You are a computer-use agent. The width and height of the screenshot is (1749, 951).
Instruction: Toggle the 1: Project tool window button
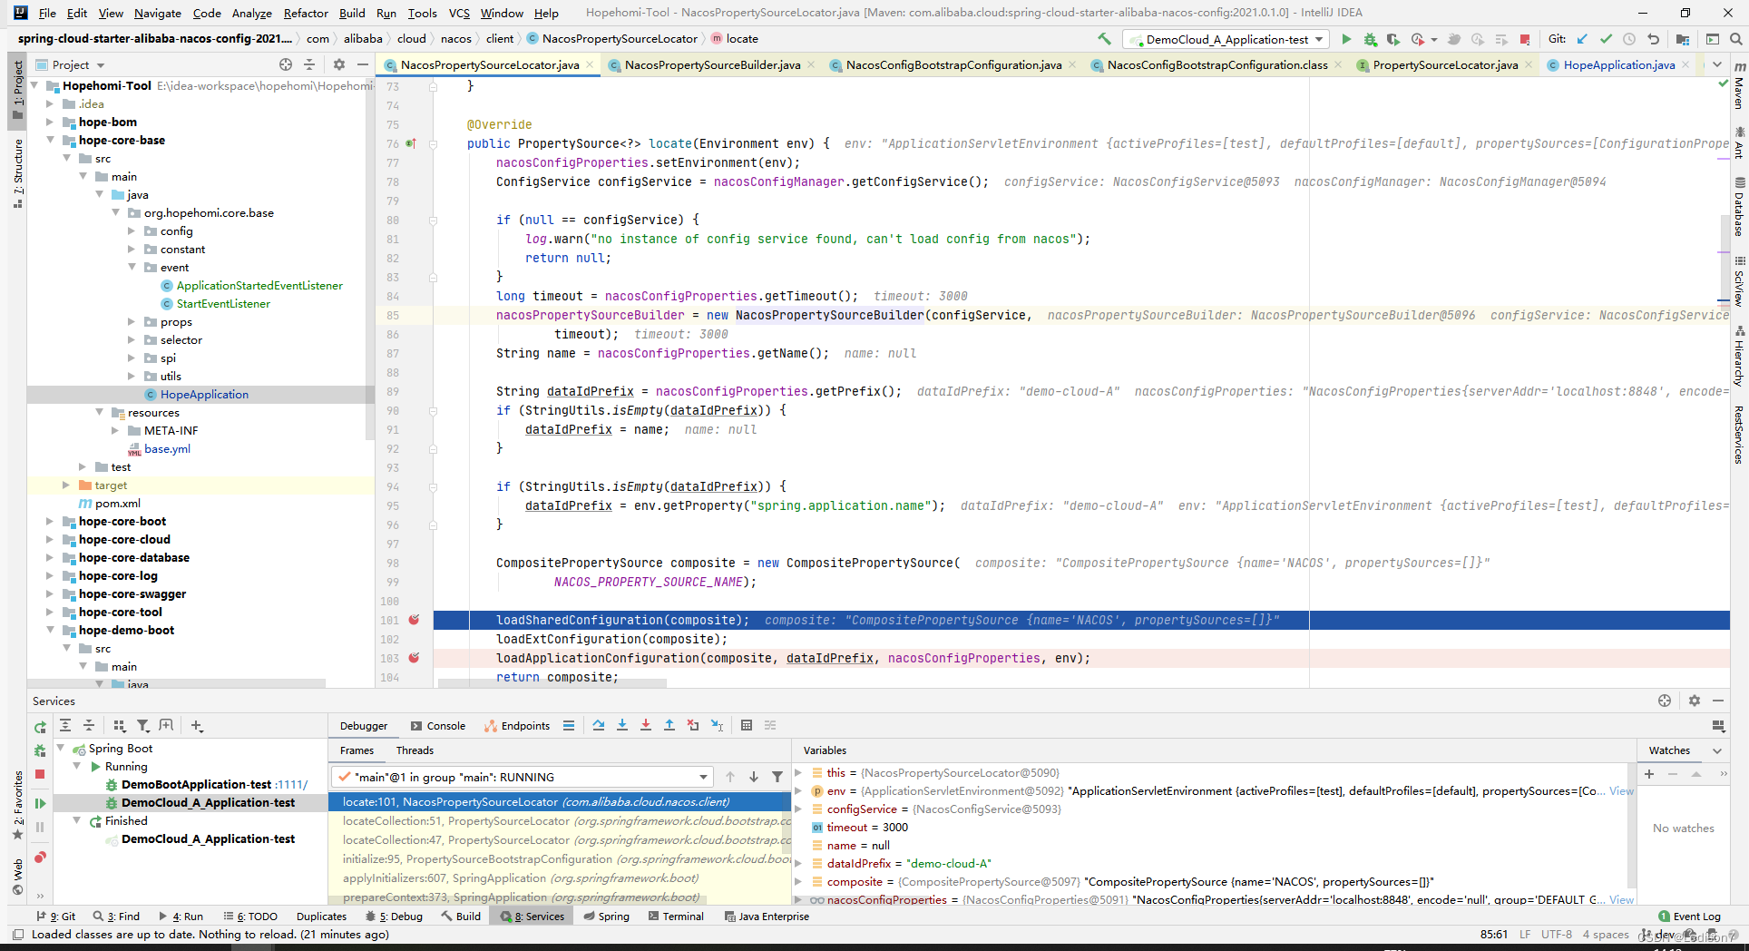pyautogui.click(x=17, y=91)
